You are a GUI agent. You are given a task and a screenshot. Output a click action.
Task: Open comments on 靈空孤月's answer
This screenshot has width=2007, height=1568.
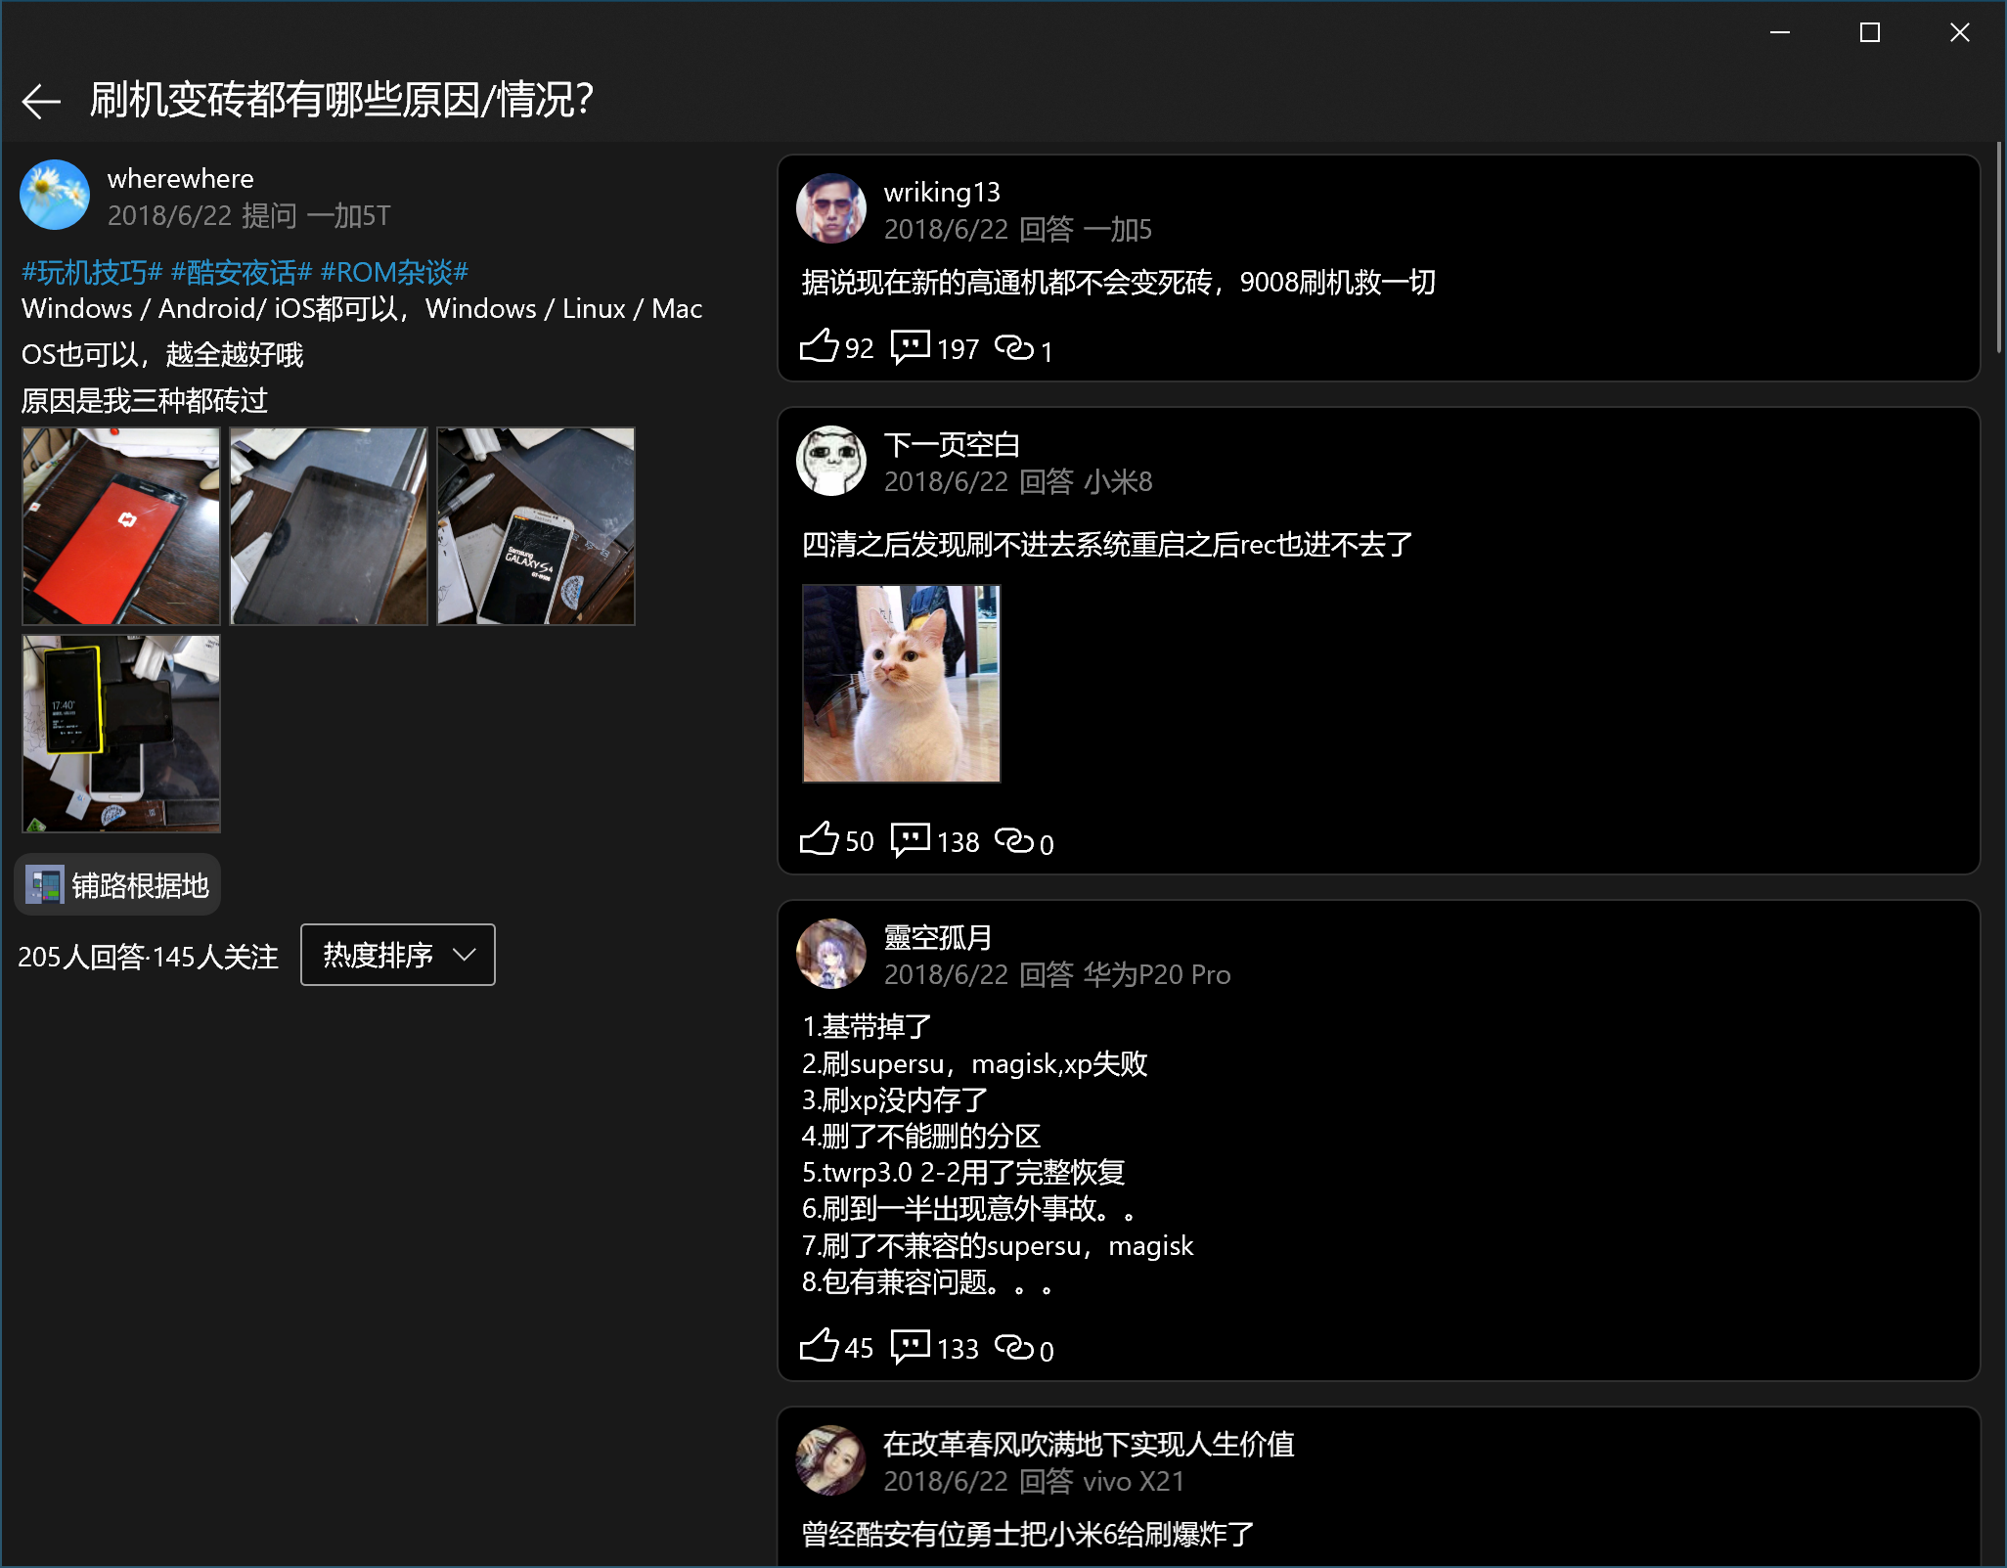(x=910, y=1346)
